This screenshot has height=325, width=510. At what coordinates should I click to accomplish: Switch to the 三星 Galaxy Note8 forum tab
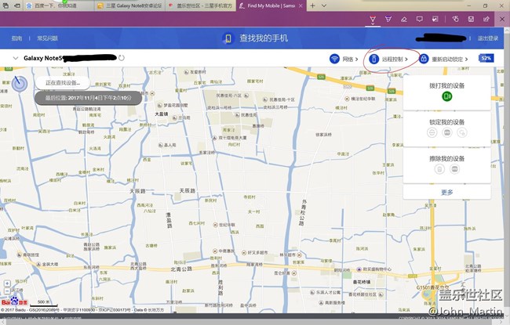point(130,5)
